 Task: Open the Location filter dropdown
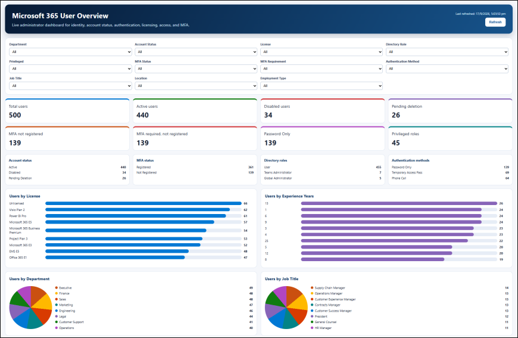tap(196, 86)
